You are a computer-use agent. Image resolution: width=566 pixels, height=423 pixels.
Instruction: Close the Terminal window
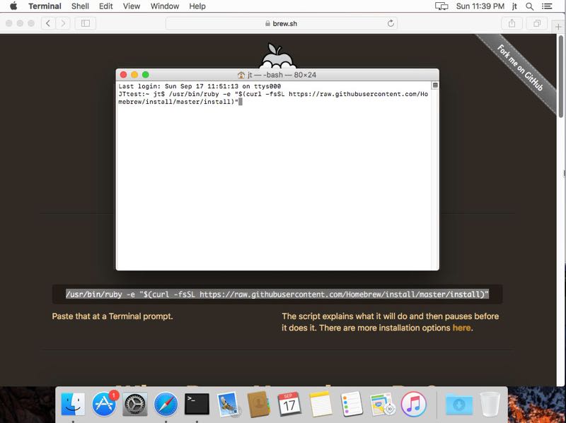(123, 75)
